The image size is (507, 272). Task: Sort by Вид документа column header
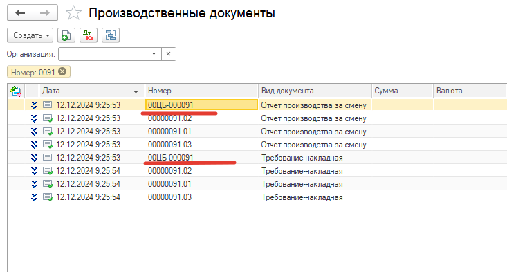tap(315, 91)
